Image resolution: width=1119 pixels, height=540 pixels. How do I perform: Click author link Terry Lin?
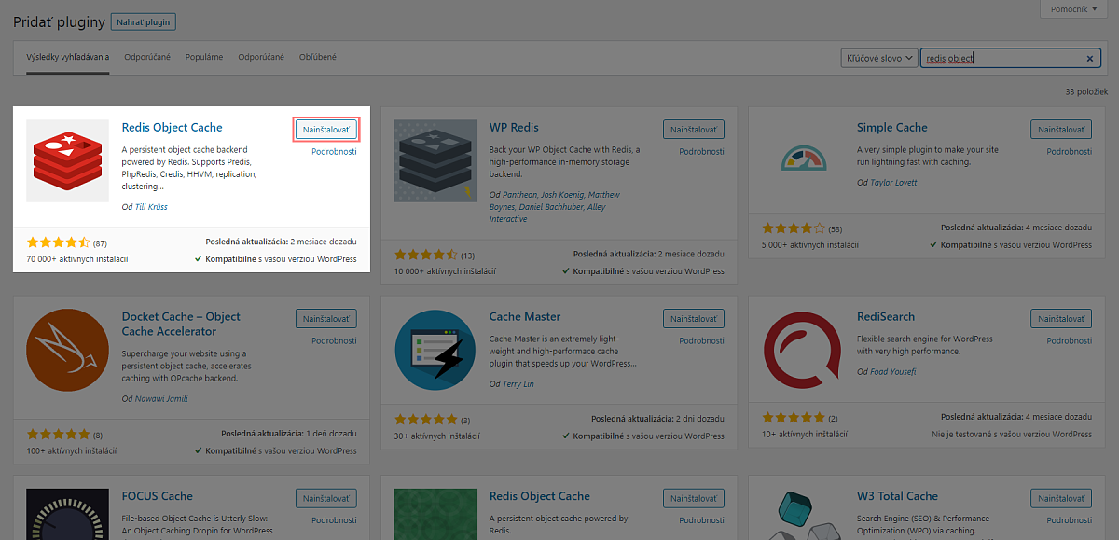point(518,384)
